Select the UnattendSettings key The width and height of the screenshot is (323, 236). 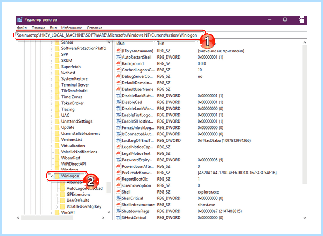coord(76,121)
